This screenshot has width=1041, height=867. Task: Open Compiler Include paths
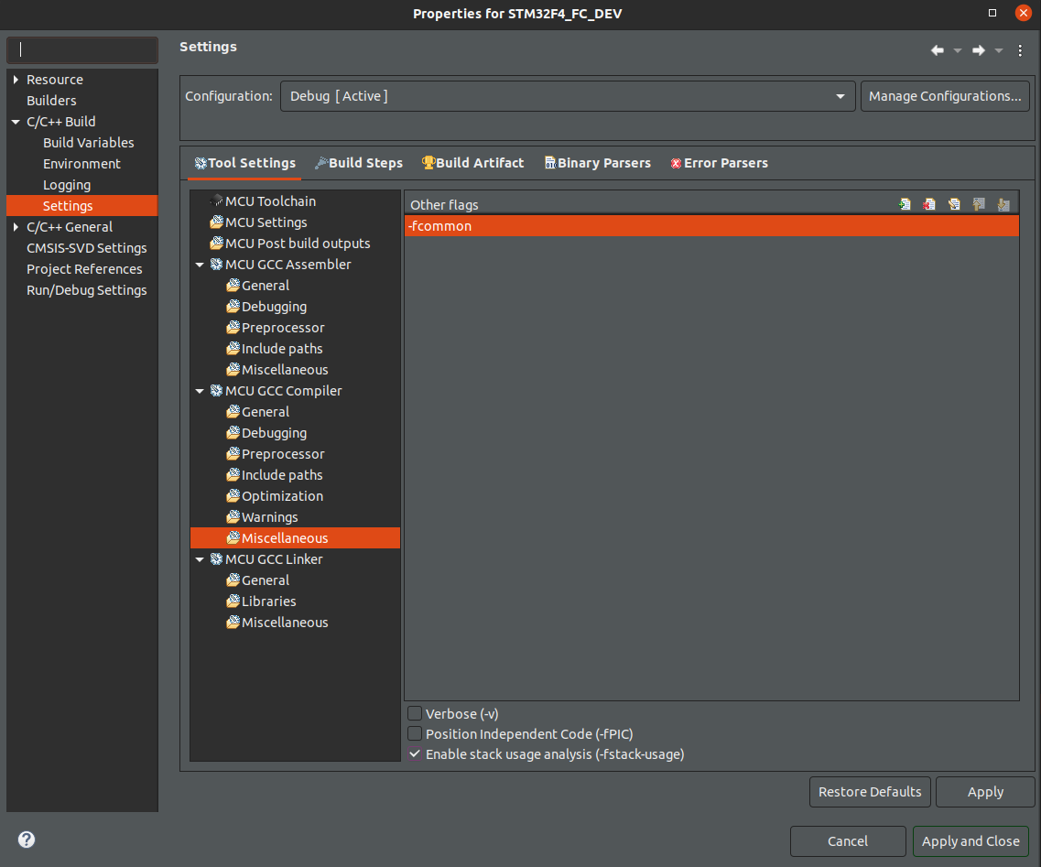tap(274, 475)
